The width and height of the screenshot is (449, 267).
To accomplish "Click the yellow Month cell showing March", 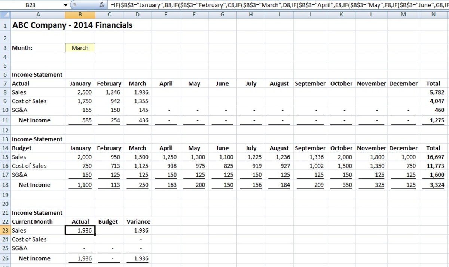I will coord(80,48).
